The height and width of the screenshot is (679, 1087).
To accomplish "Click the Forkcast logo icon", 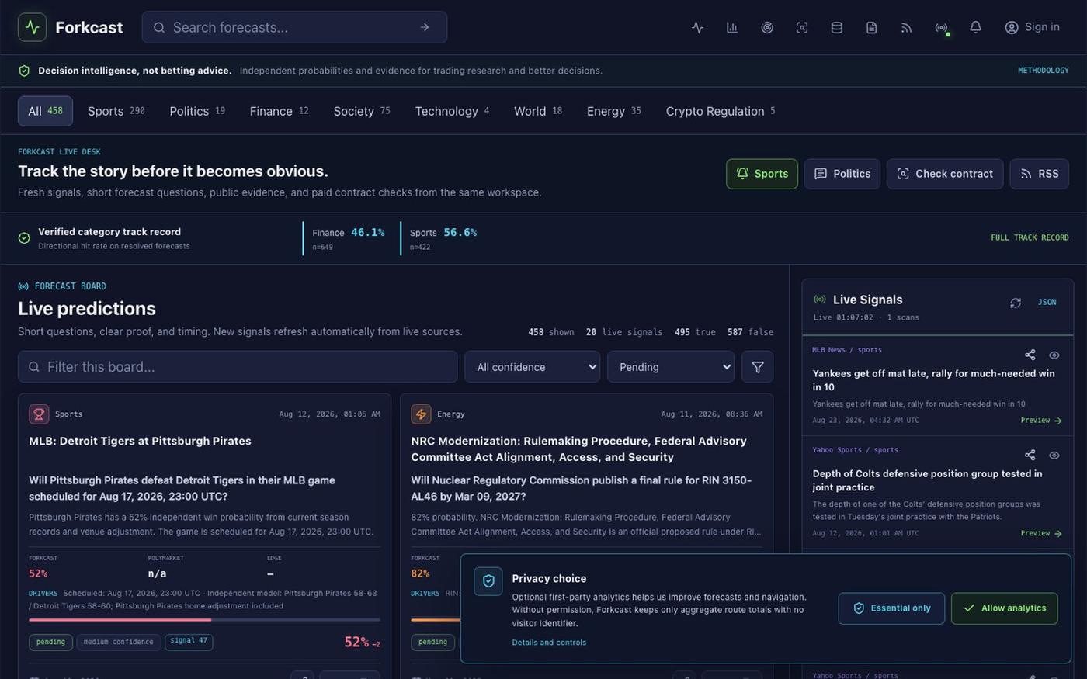I will pos(32,27).
